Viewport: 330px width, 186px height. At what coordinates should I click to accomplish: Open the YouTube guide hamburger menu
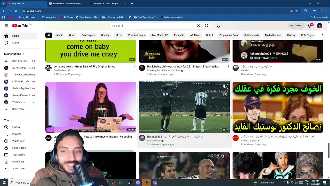6,26
